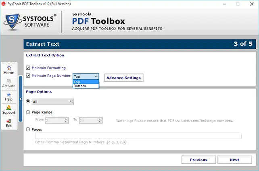This screenshot has height=171, width=259.
Task: Open the All pages dropdown
Action: pos(53,102)
